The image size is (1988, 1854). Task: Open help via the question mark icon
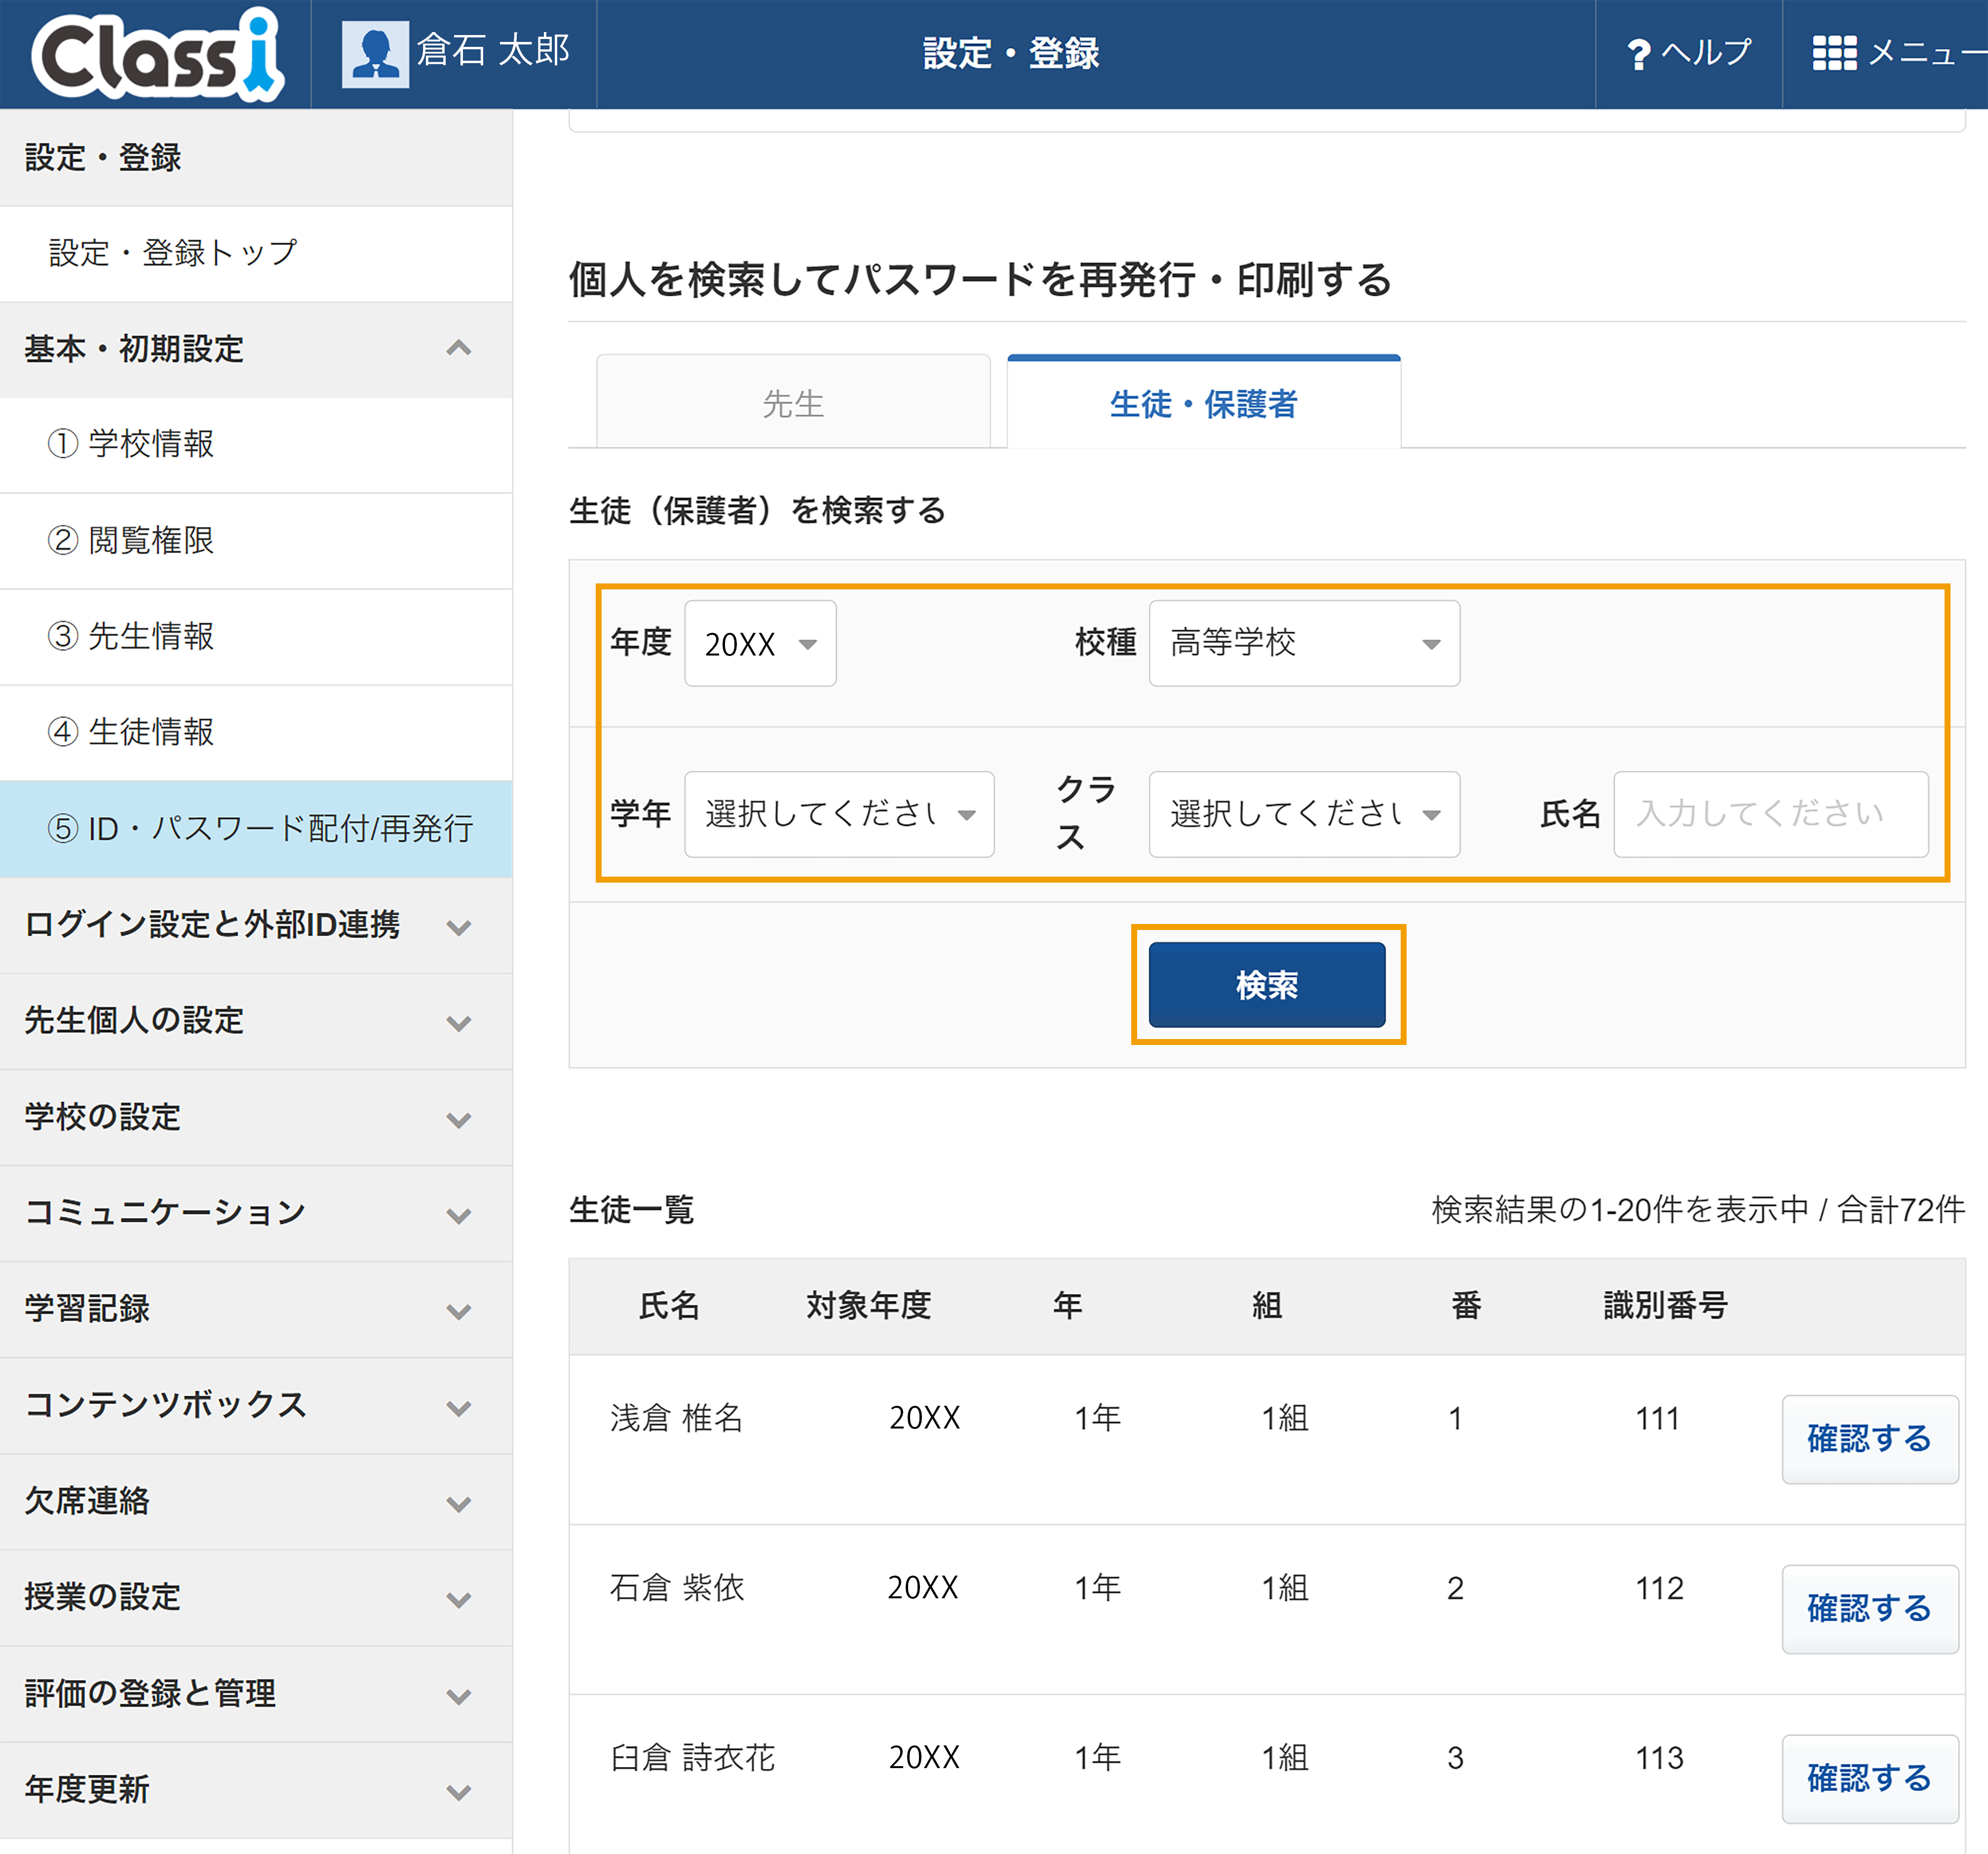(1638, 54)
